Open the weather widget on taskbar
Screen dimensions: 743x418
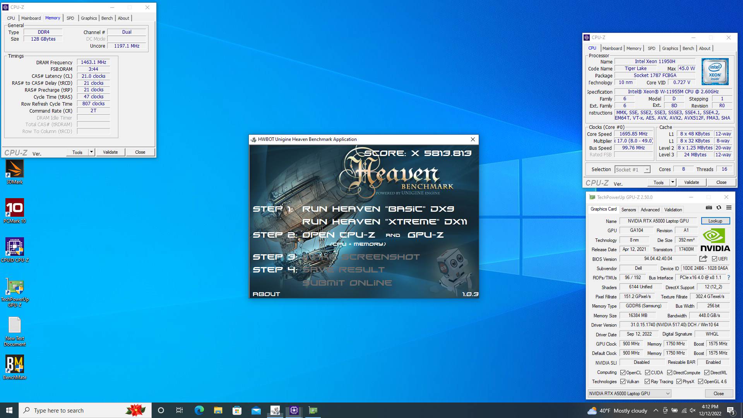click(617, 410)
